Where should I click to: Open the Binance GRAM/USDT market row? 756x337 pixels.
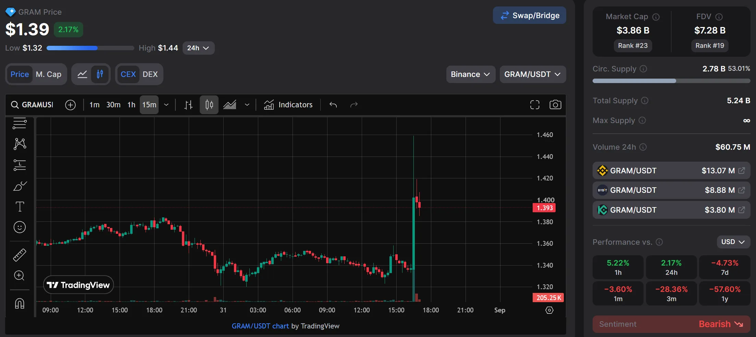[x=671, y=171]
